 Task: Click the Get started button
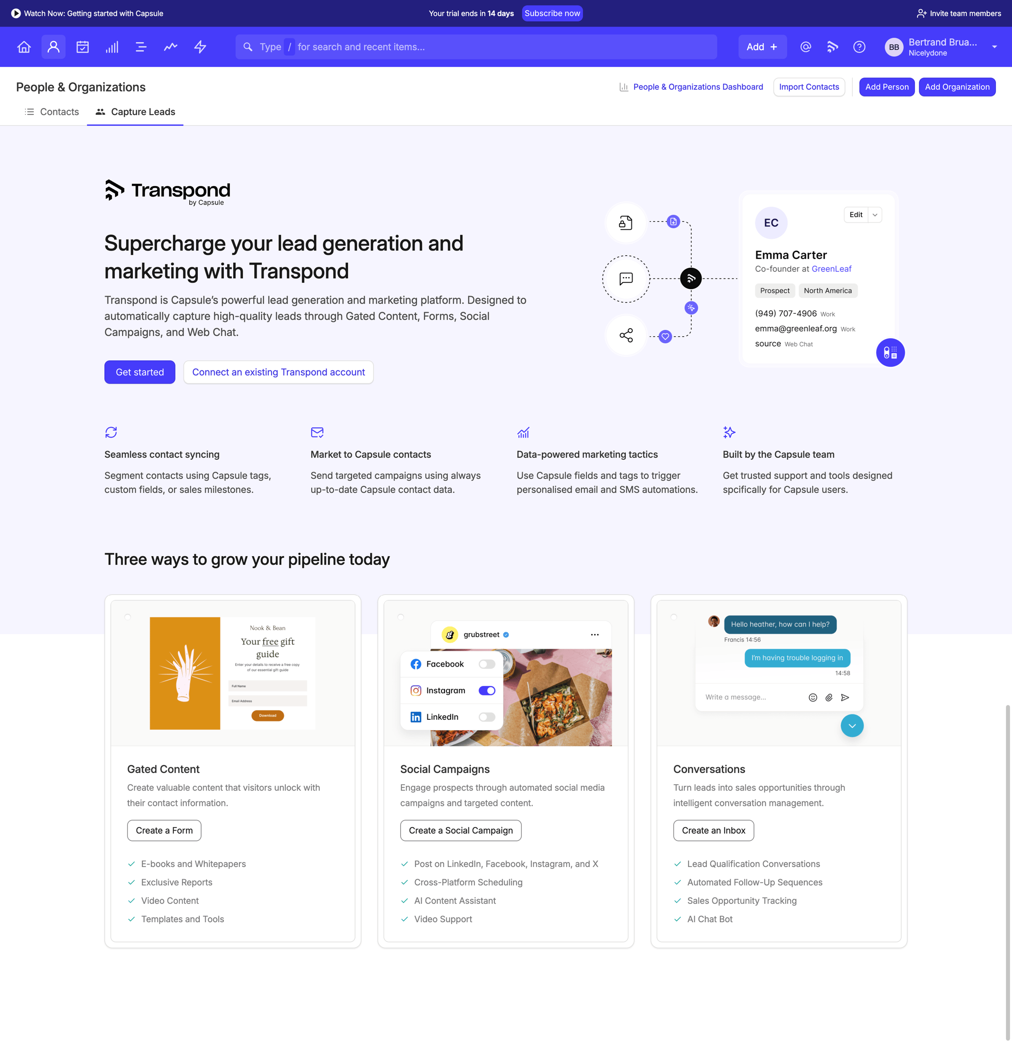coord(140,372)
